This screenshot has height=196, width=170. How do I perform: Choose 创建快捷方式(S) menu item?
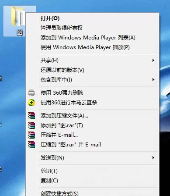[x=59, y=193]
